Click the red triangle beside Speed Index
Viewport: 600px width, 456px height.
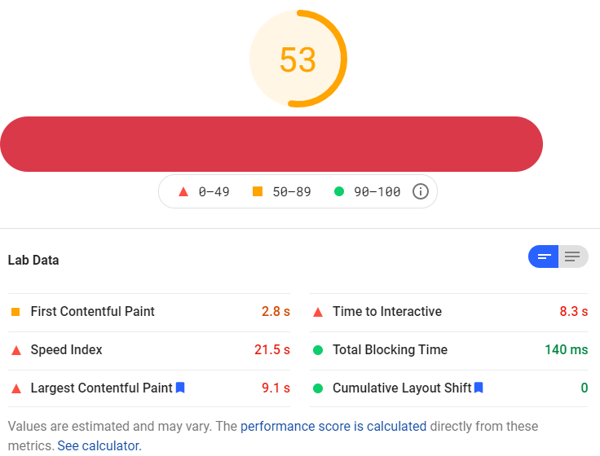tap(16, 350)
